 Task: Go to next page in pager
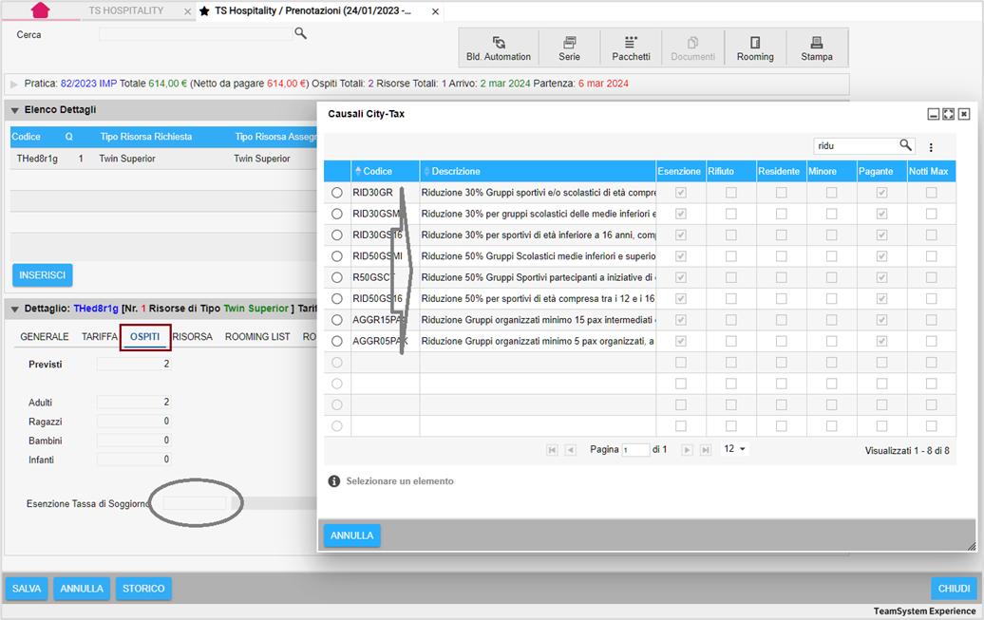pyautogui.click(x=687, y=450)
